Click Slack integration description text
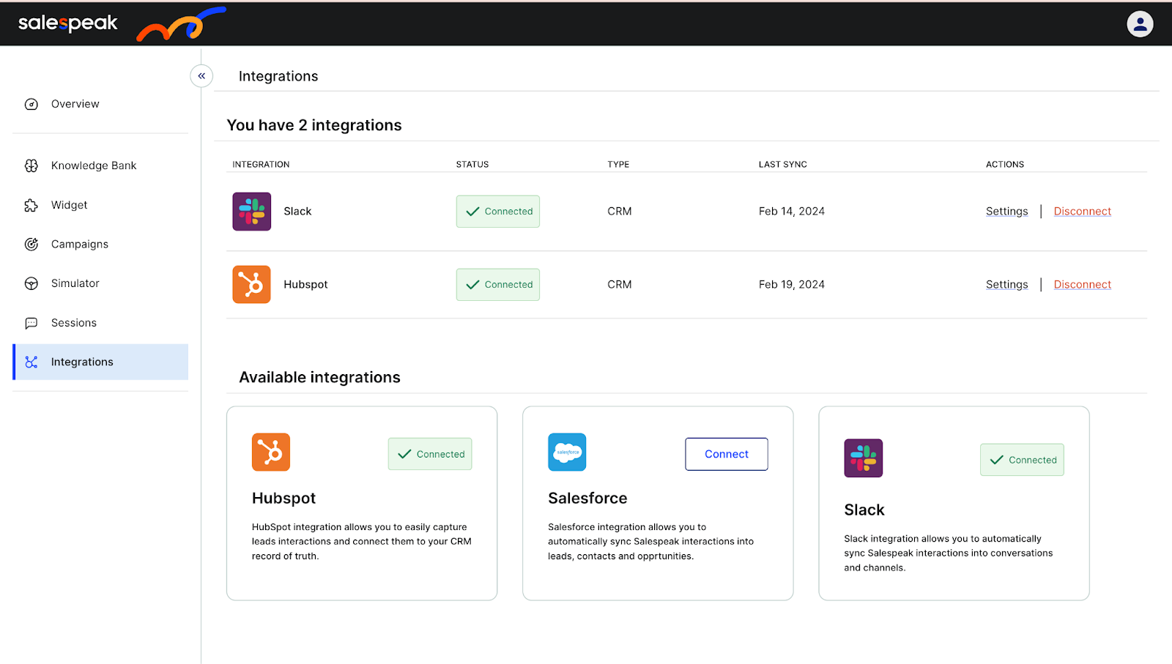The height and width of the screenshot is (664, 1172). pos(948,553)
